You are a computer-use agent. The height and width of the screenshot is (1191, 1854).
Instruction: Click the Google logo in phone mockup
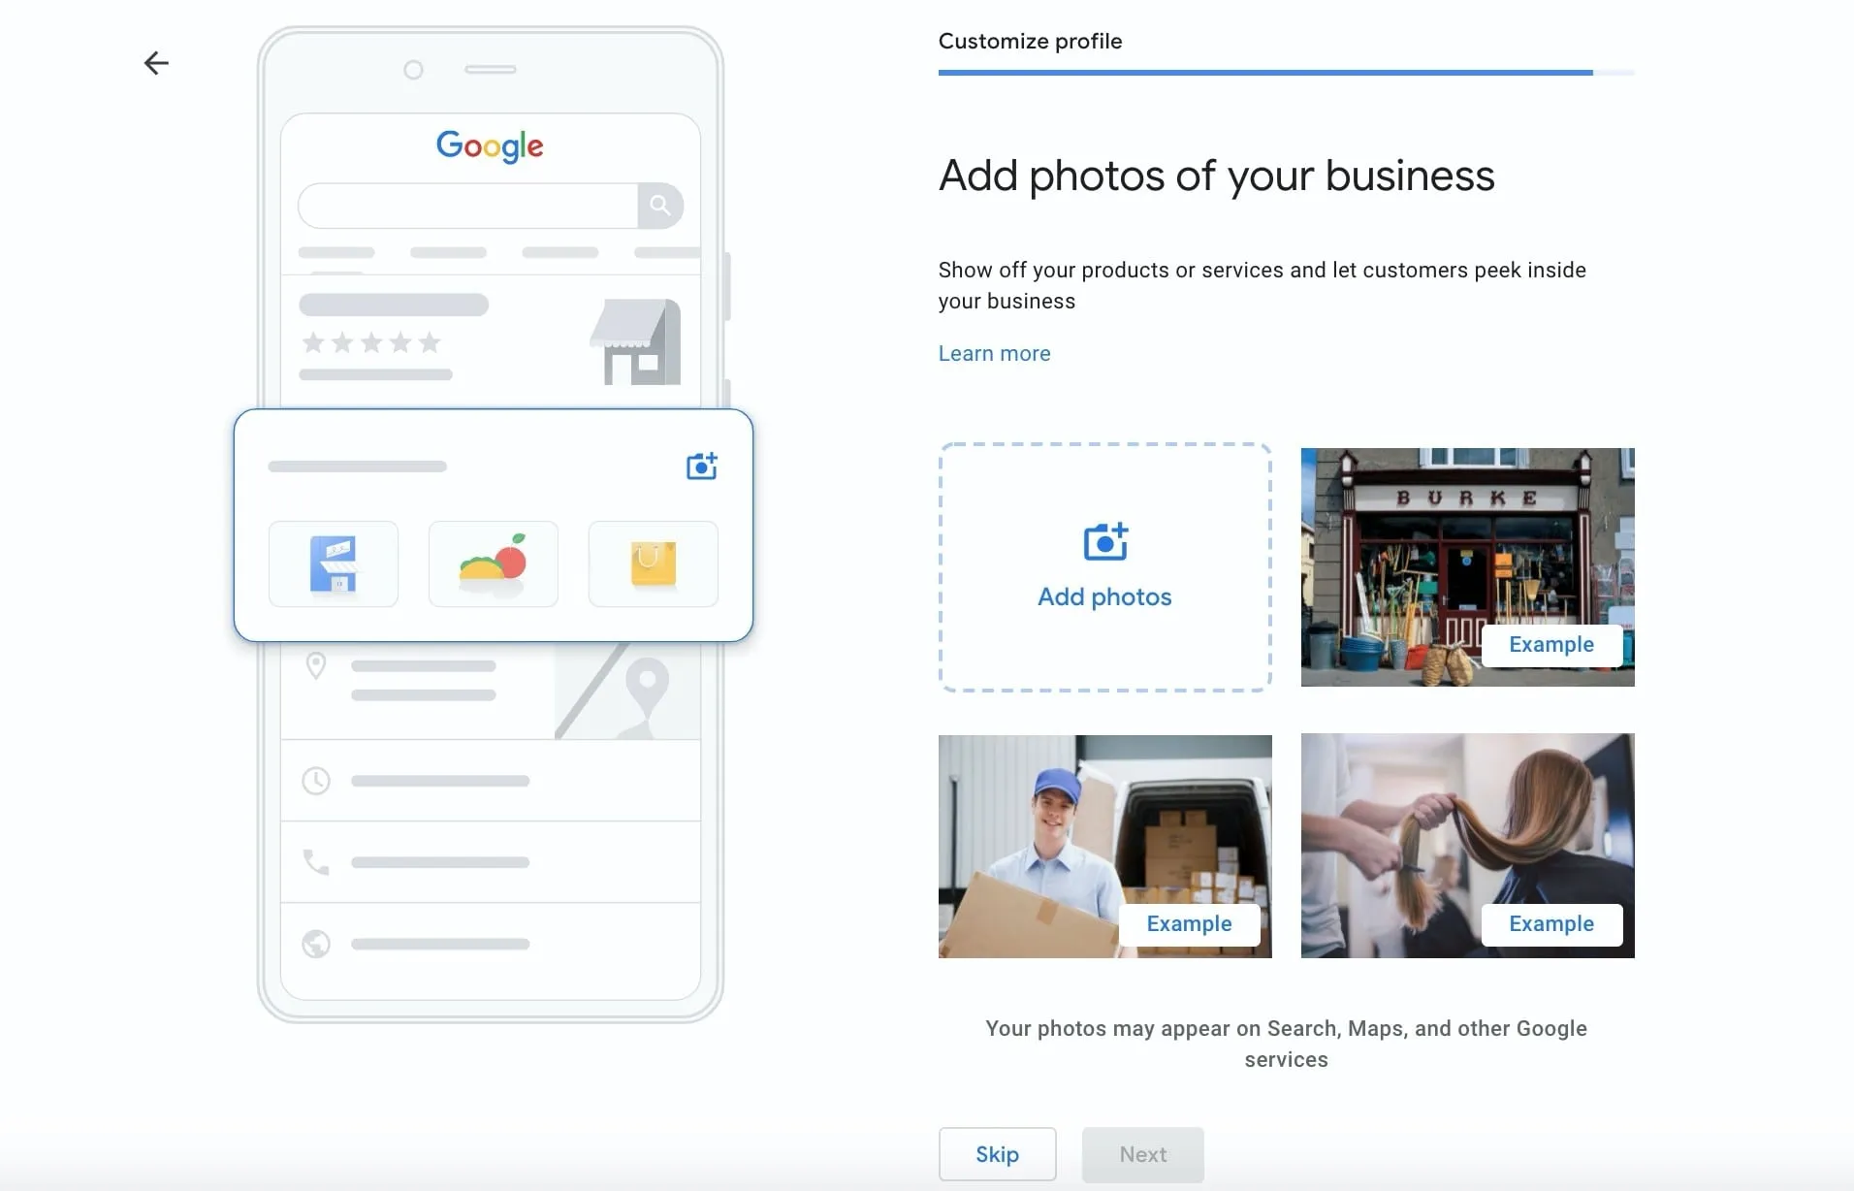(x=490, y=145)
